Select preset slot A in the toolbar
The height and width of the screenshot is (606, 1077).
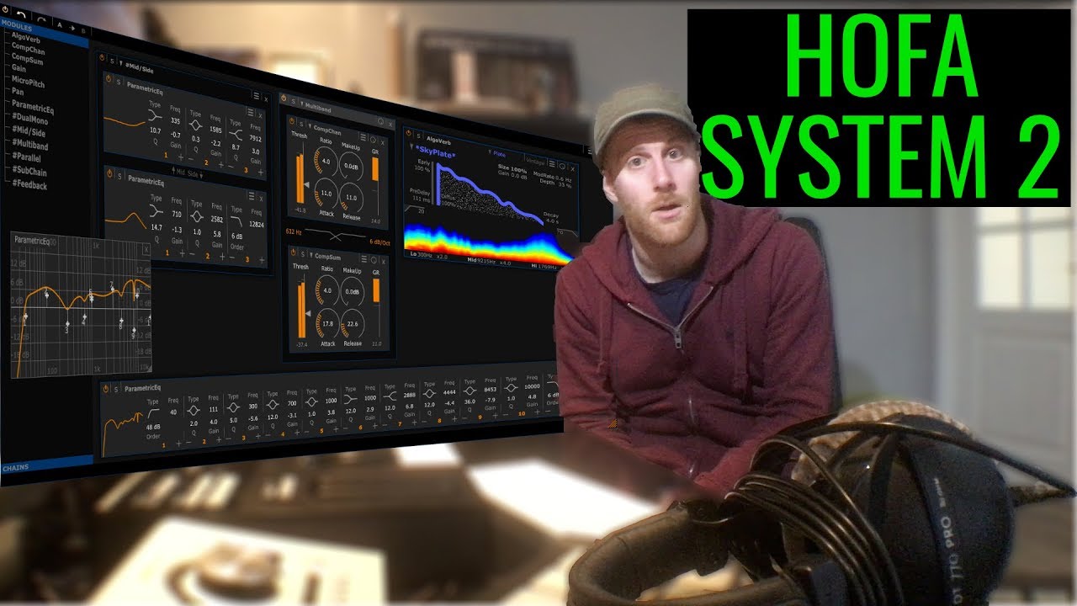pos(60,25)
